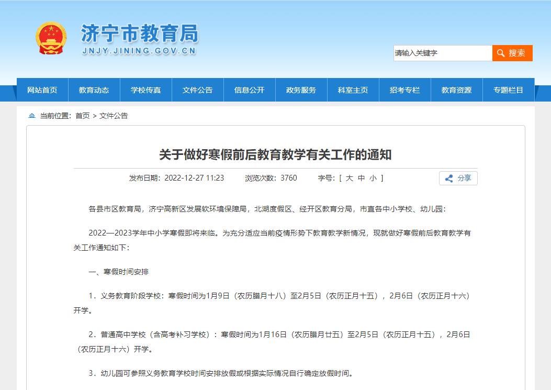Screen dimensions: 551x390
Task: Open the 网站首页 menu item
Action: [x=43, y=90]
